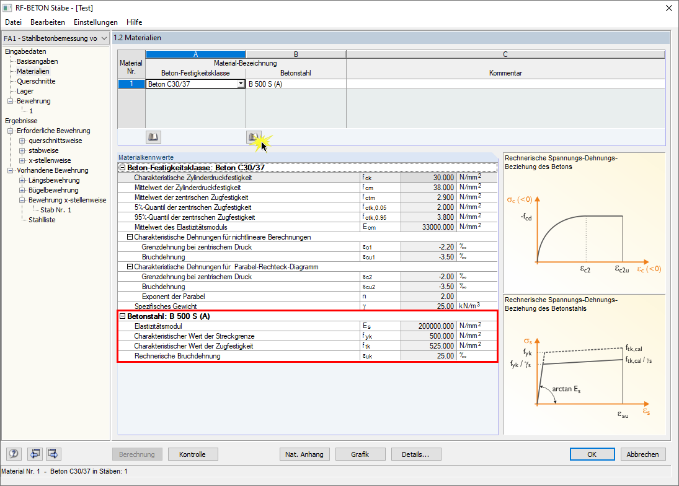Viewport: 679px width, 486px height.
Task: Click the RF-BETON Stäbe title bar app icon
Action: tap(7, 8)
